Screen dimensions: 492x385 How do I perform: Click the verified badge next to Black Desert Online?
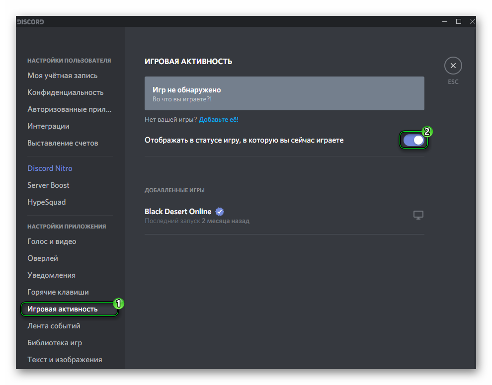pos(220,212)
